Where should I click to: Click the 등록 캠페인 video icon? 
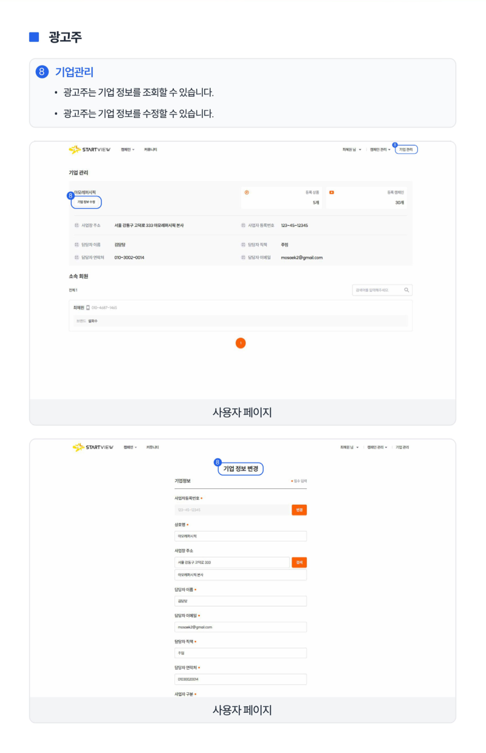[332, 192]
